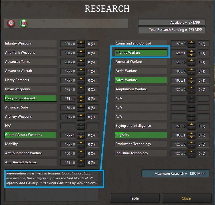Close the Research window
Screen dimensions: 215x205
186,198
